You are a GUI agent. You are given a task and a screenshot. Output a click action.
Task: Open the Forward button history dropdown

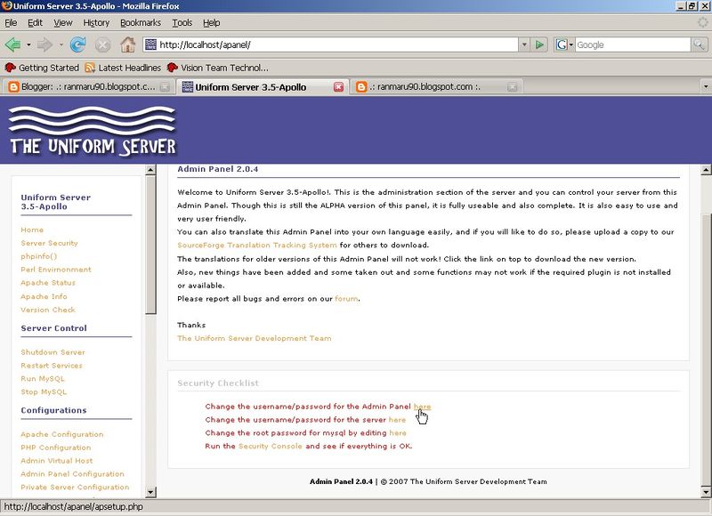pyautogui.click(x=61, y=44)
